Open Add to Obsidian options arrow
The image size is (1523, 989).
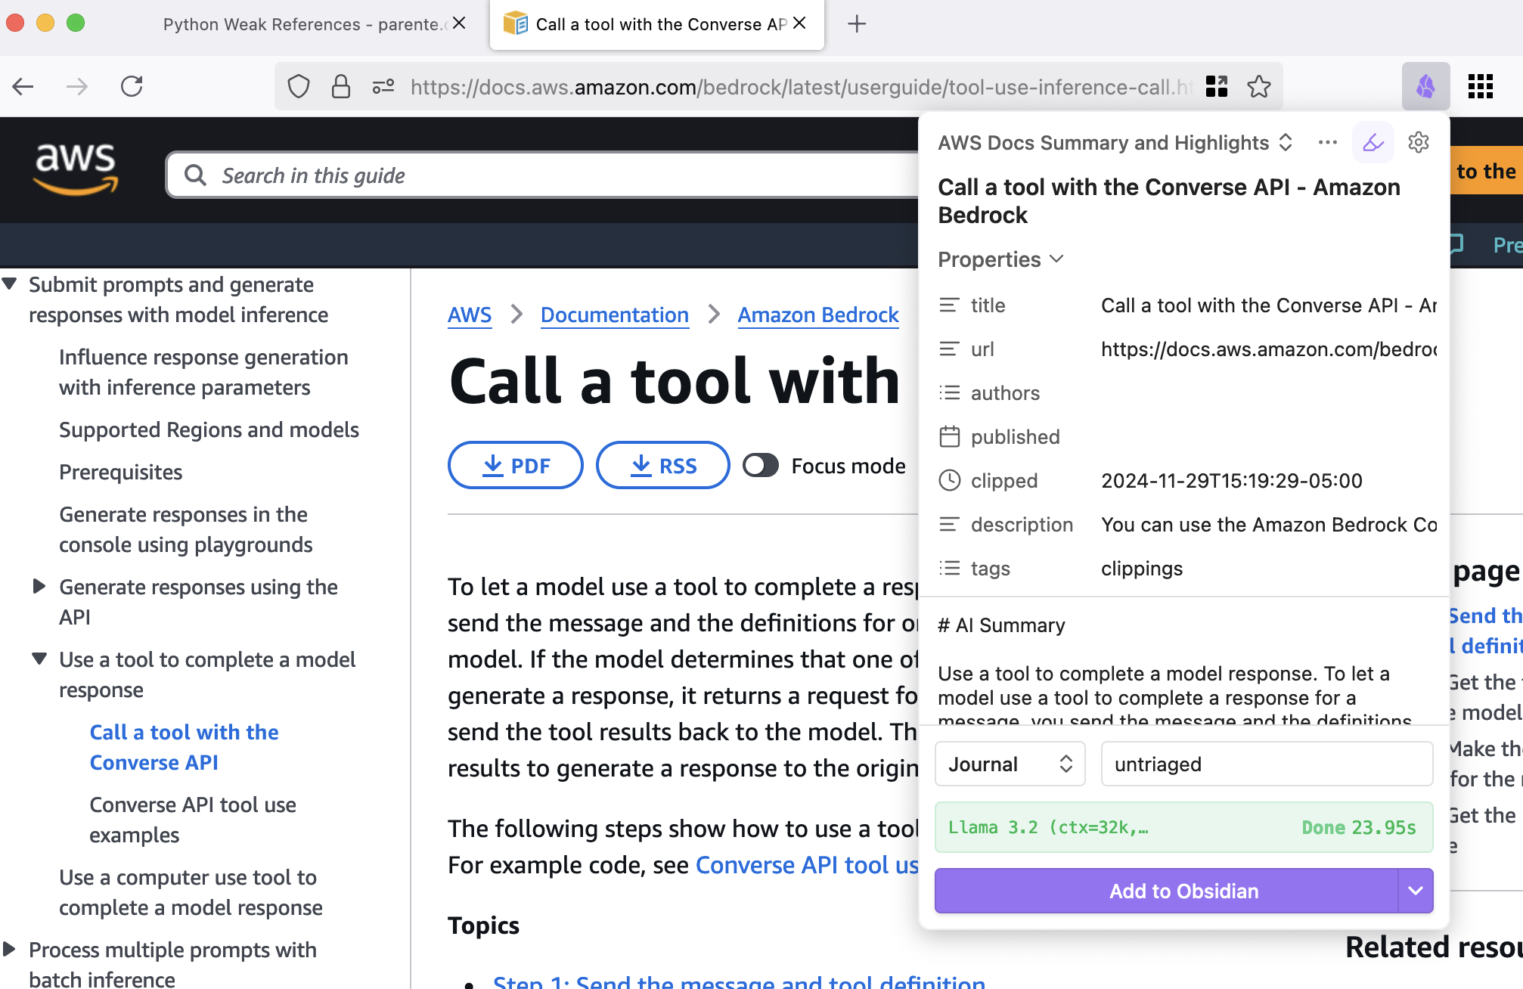1416,891
